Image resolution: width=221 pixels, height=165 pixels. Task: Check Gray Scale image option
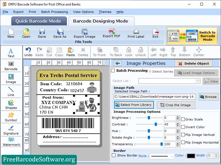point(183,119)
